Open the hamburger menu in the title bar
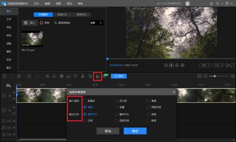 click(x=217, y=3)
